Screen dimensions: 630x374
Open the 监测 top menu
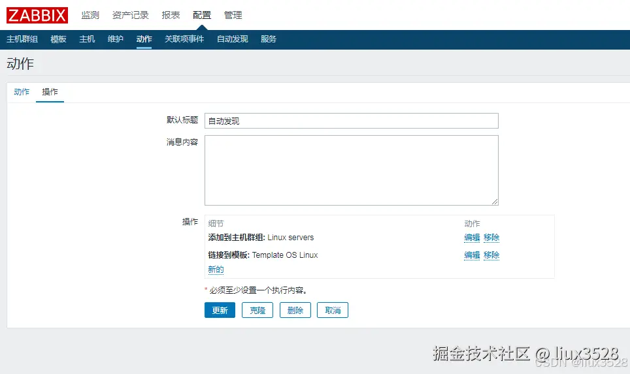(90, 15)
